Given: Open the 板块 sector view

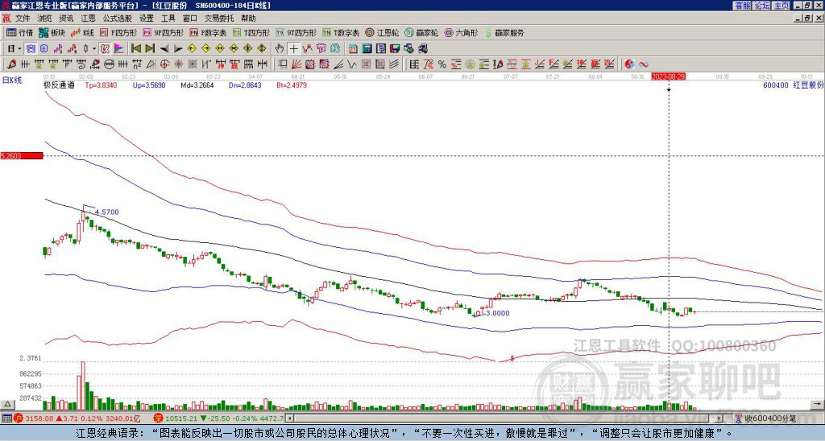Looking at the screenshot, I should [x=52, y=32].
